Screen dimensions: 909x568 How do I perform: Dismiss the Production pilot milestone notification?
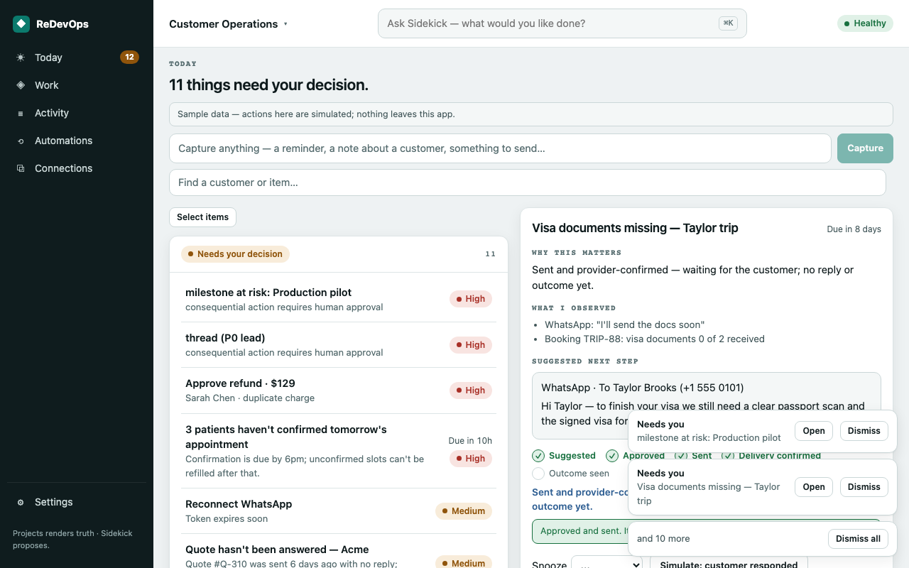864,431
